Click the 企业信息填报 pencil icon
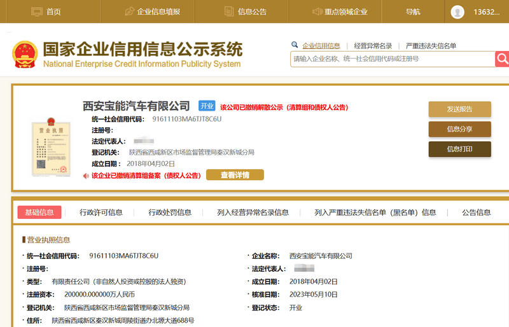This screenshot has width=509, height=327. point(129,11)
